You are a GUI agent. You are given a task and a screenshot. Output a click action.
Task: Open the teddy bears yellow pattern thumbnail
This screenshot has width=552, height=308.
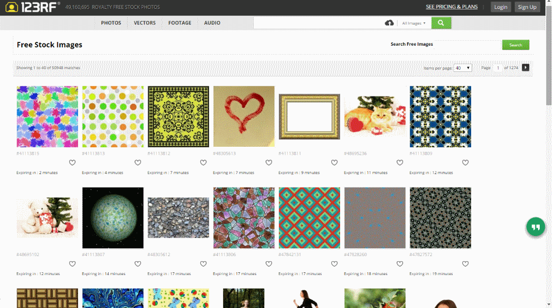(x=178, y=298)
